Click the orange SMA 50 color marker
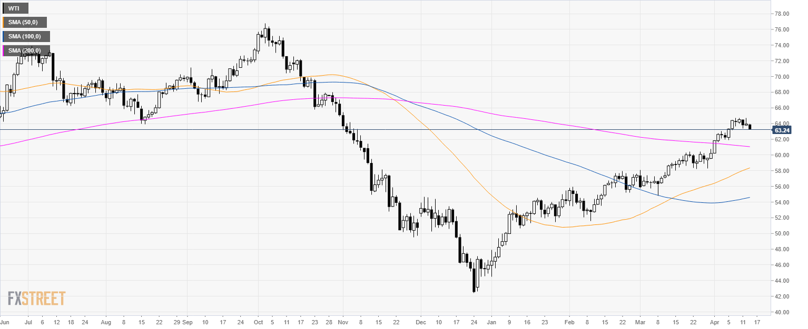Viewport: 808px width, 329px height. click(x=3, y=22)
